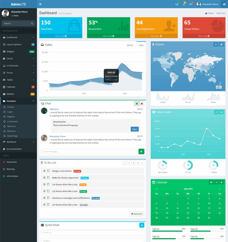Check 'Let theme shine' item with green badge
This screenshot has width=228, height=242.
tap(48, 191)
